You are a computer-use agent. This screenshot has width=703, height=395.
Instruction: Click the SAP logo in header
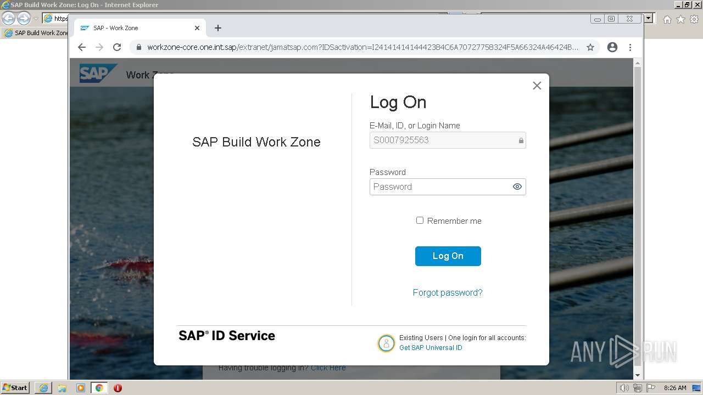pyautogui.click(x=98, y=74)
